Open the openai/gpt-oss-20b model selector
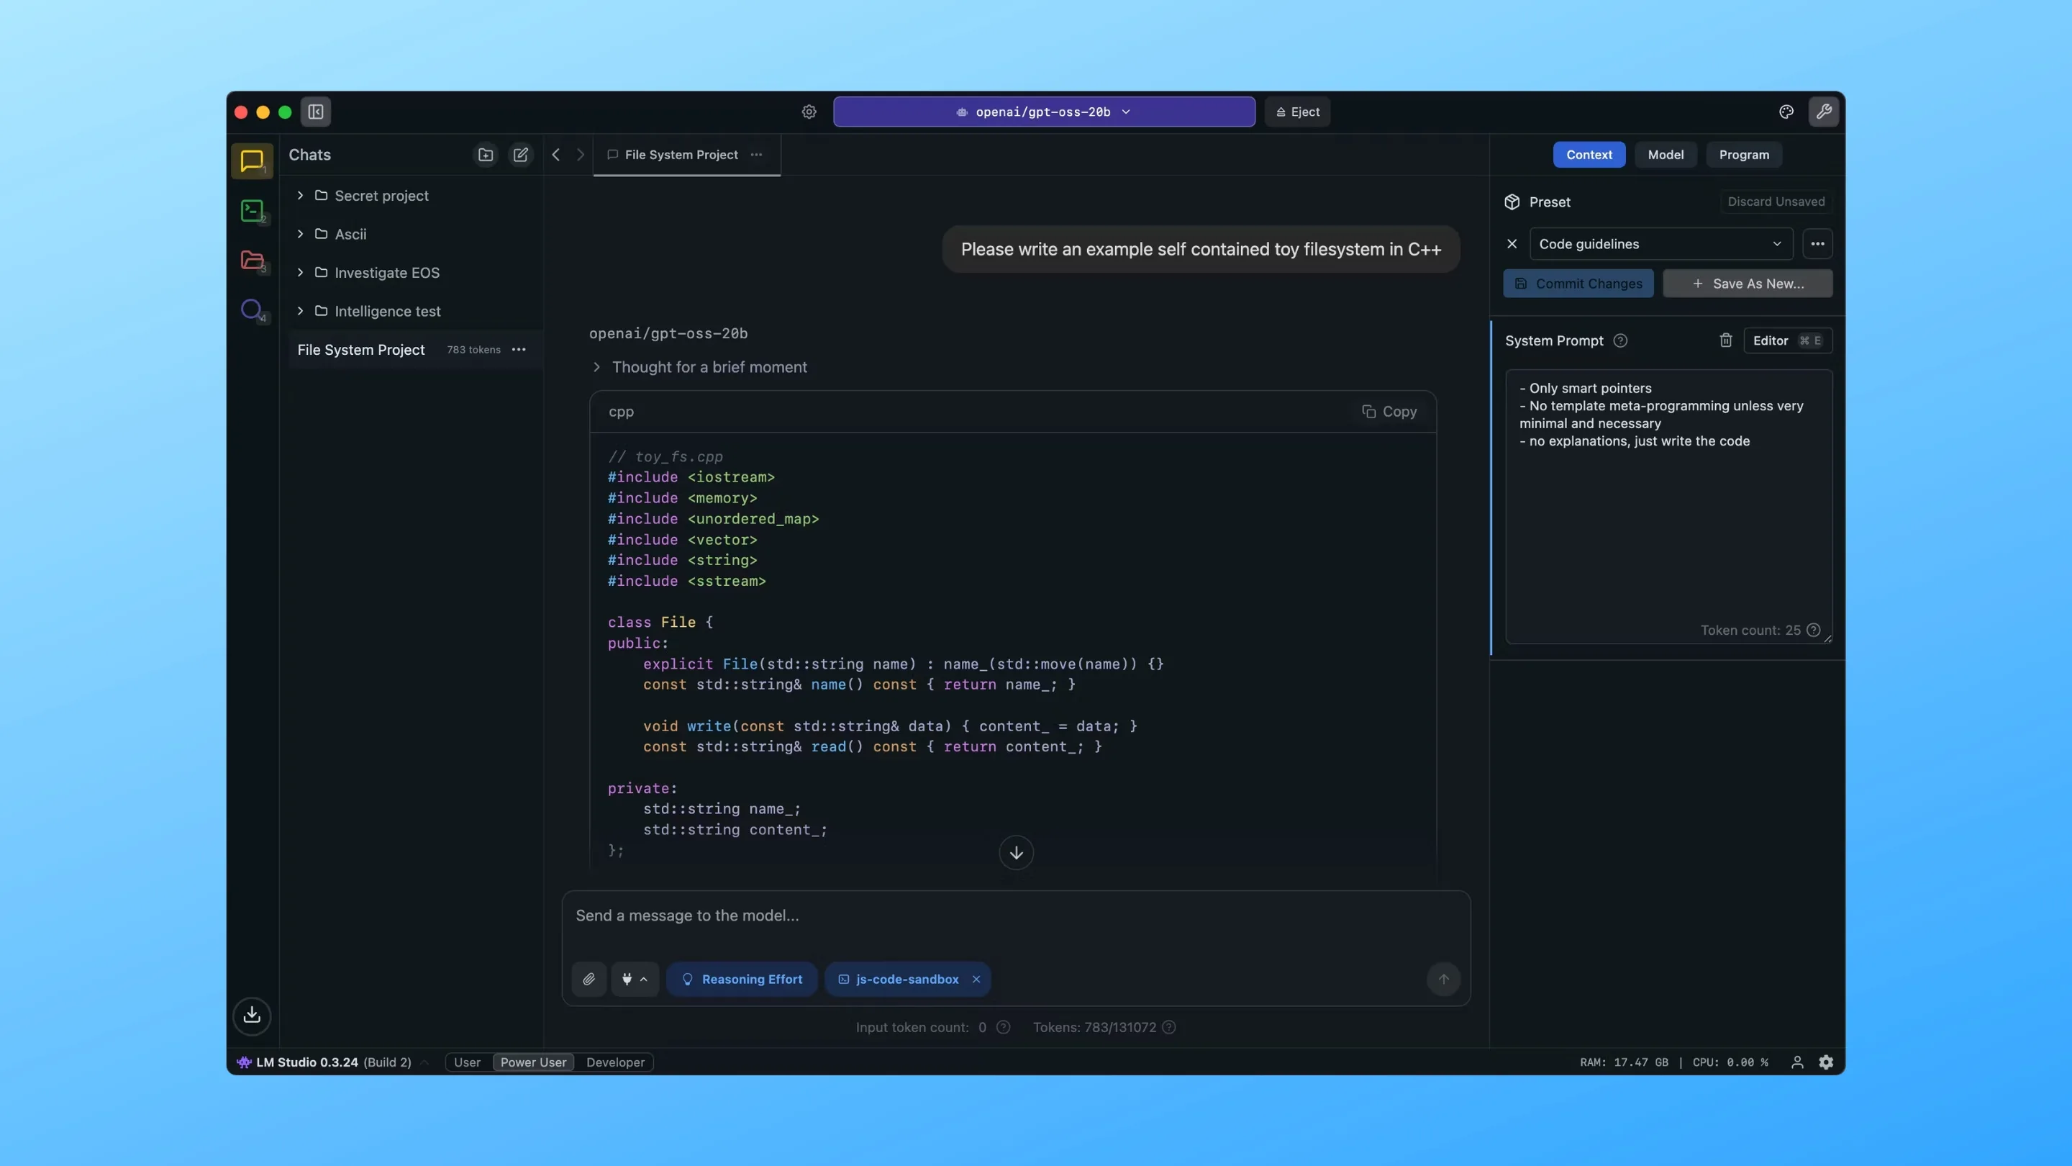The image size is (2072, 1166). [1044, 112]
